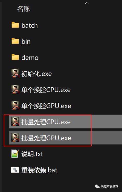Select the file name 初始化.exe

(37, 74)
